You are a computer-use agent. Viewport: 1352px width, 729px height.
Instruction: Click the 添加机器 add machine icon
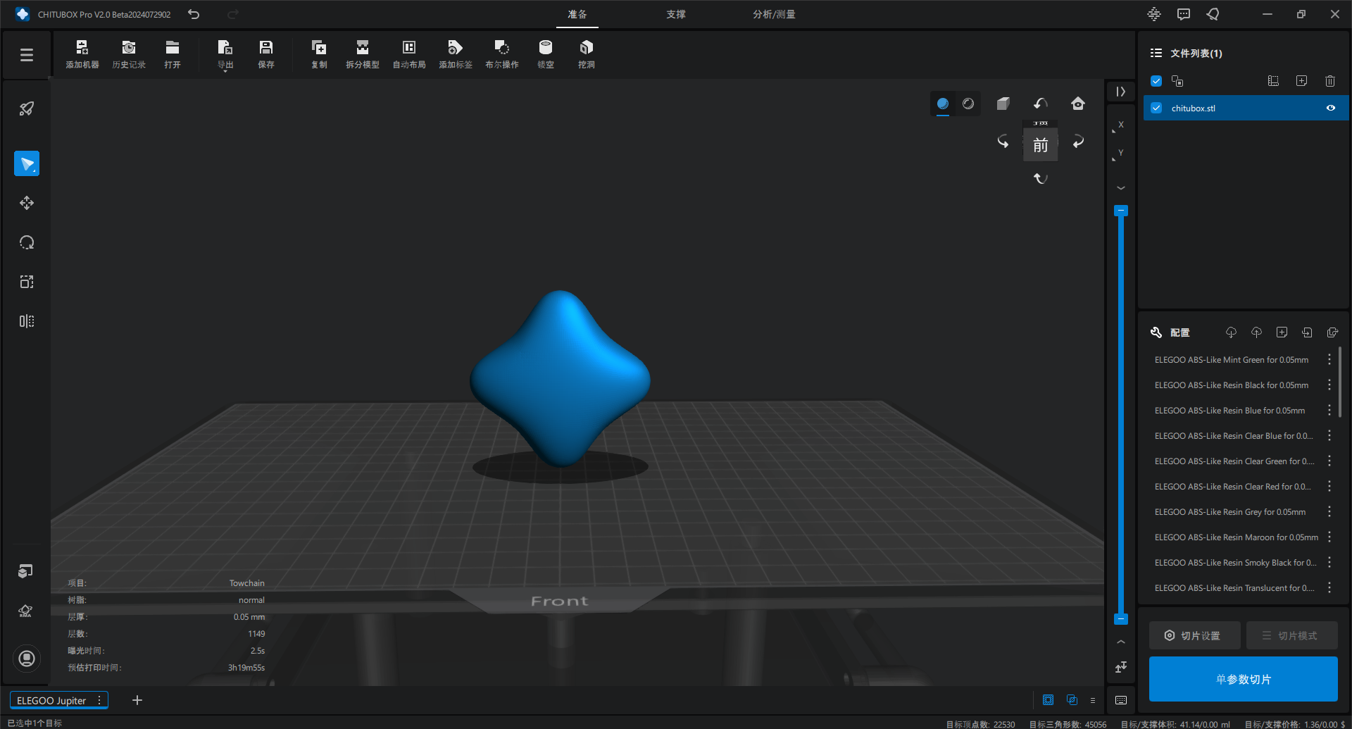82,54
